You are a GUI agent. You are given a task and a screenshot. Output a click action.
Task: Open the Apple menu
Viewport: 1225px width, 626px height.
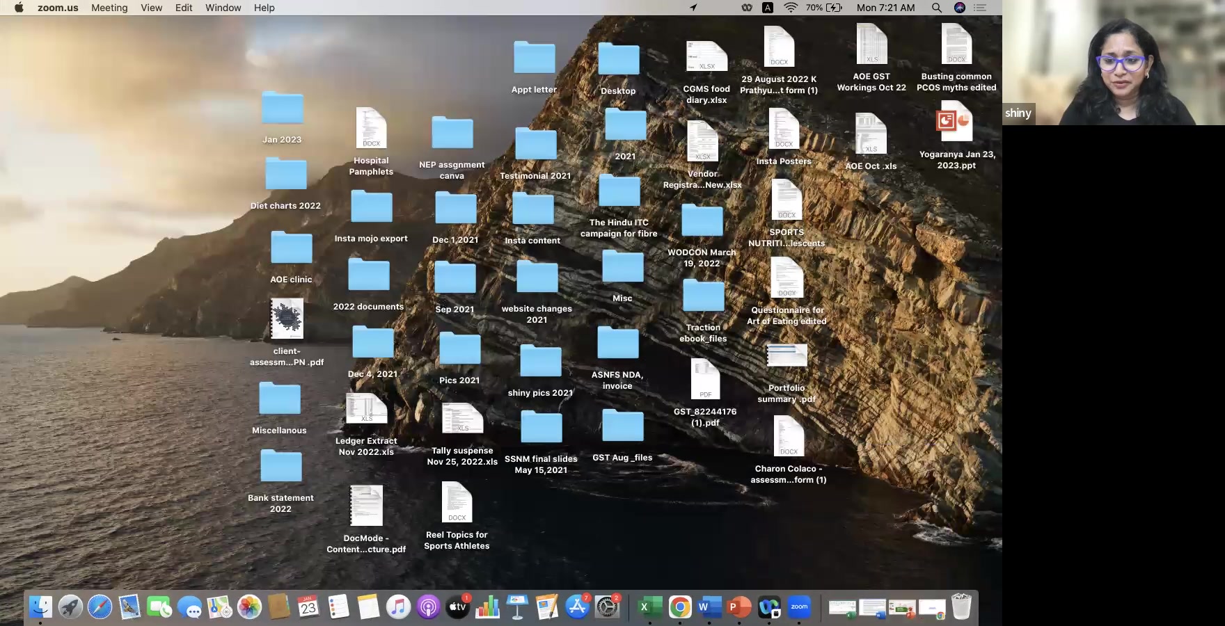coord(19,8)
